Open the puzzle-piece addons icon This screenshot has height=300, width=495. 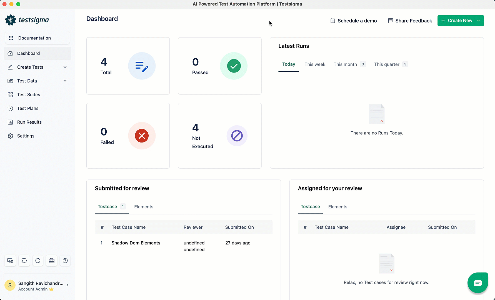pos(24,261)
